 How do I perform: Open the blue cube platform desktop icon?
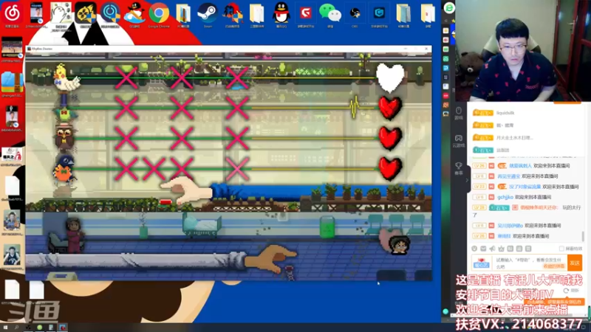click(x=379, y=14)
